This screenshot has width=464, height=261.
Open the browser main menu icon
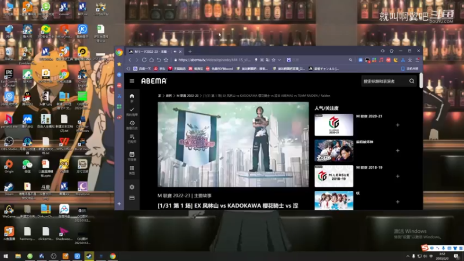[x=417, y=60]
